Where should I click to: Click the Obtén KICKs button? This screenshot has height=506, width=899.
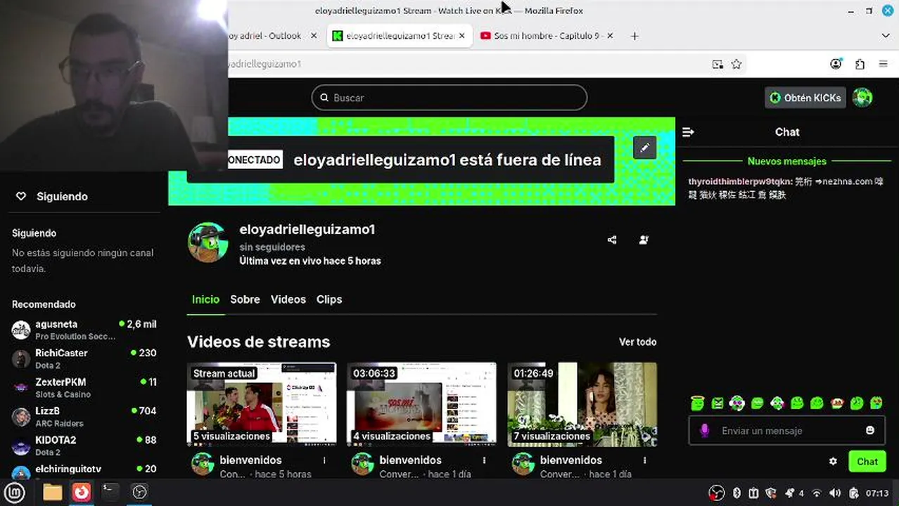pyautogui.click(x=805, y=98)
